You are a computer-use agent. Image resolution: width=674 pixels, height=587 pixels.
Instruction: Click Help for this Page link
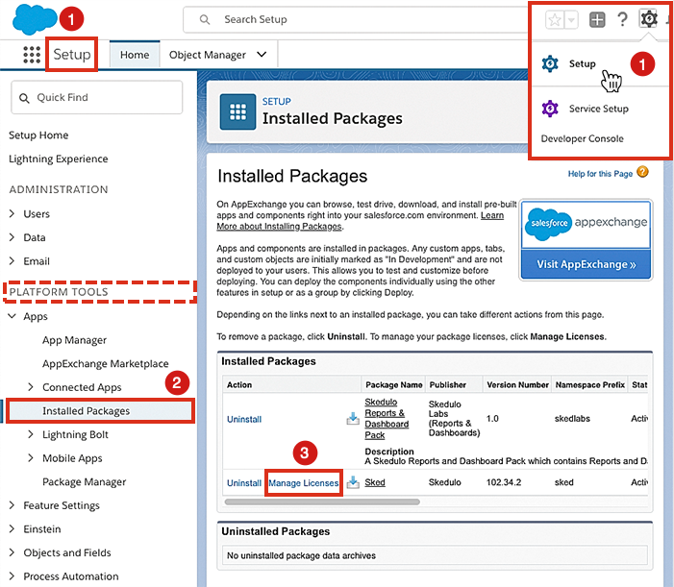click(600, 174)
